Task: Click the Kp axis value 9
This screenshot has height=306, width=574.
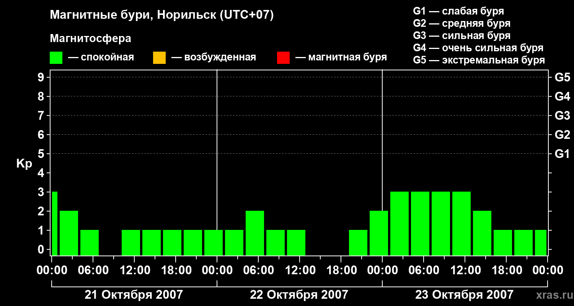Action: coord(41,78)
